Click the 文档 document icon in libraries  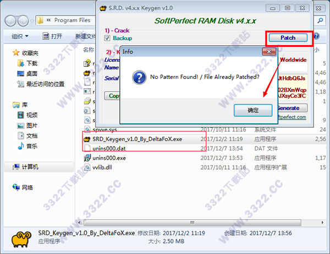[x=21, y=136]
